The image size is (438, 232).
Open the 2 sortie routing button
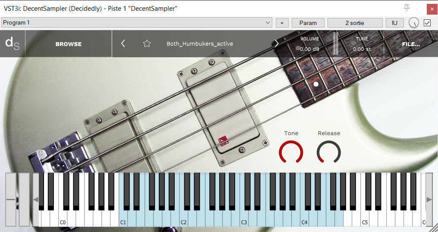tap(355, 23)
